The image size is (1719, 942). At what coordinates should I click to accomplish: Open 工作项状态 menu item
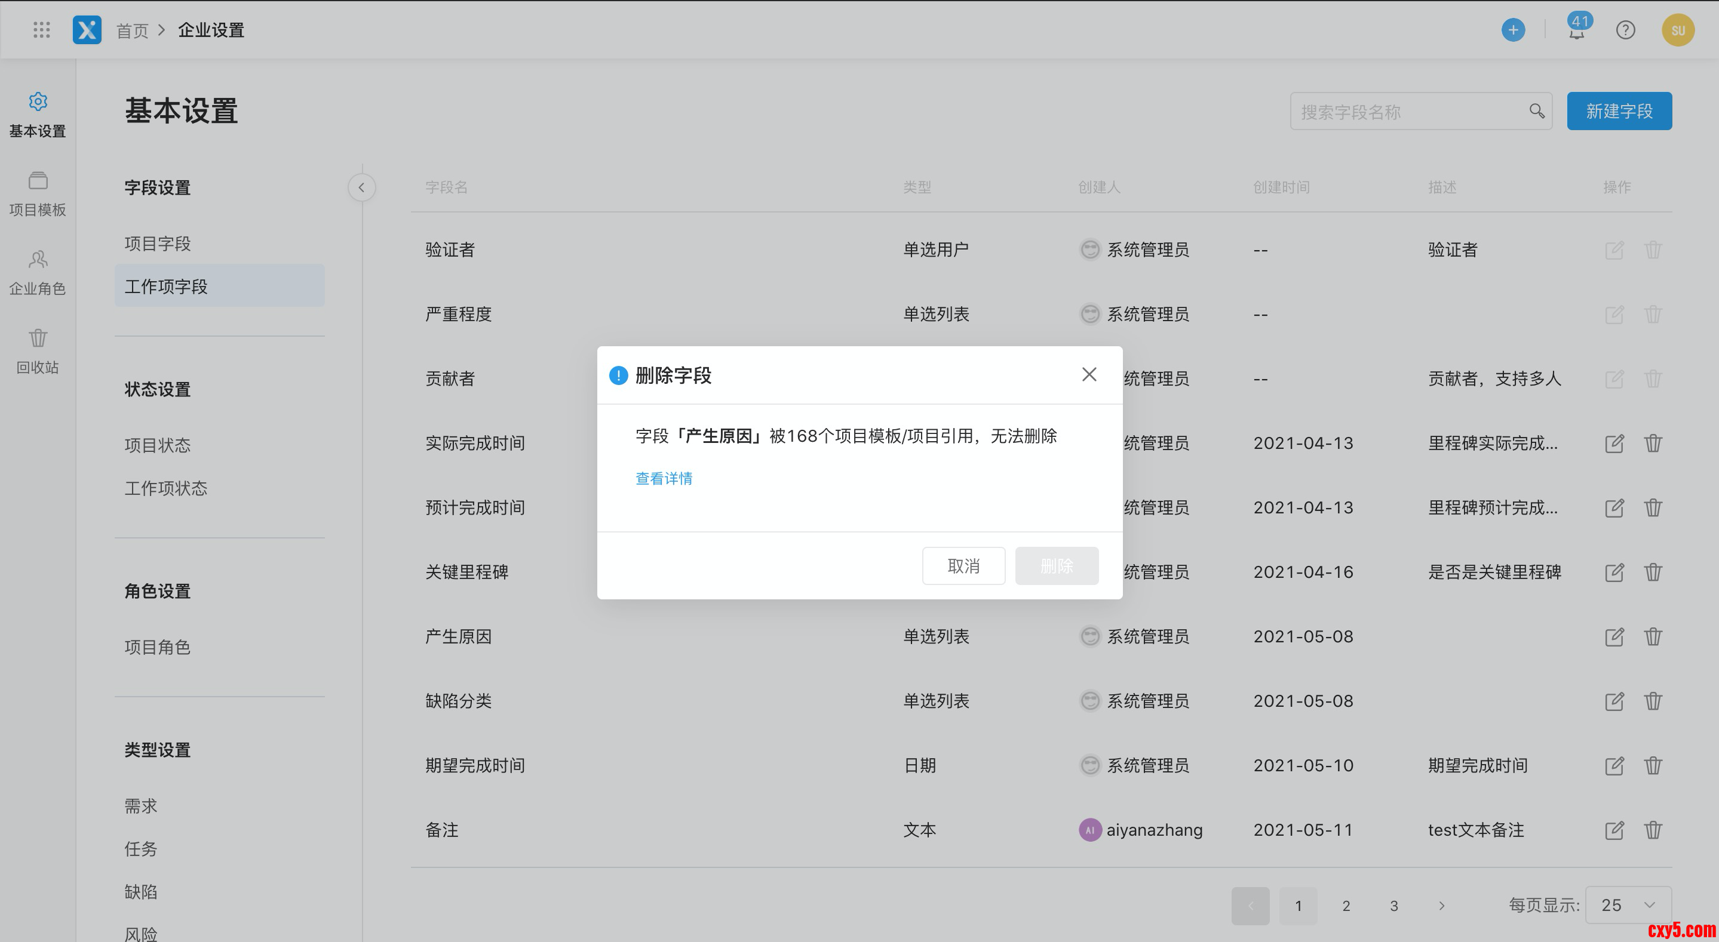[x=165, y=488]
